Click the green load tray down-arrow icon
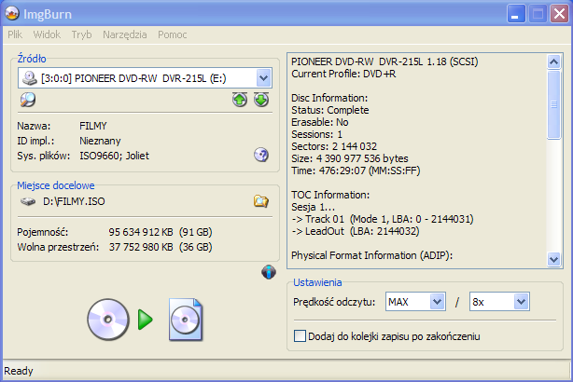 (261, 100)
